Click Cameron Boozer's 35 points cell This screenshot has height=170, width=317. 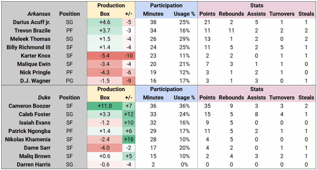tap(207, 106)
